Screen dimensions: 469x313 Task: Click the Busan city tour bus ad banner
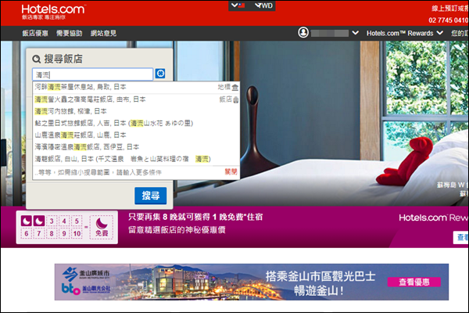251,282
